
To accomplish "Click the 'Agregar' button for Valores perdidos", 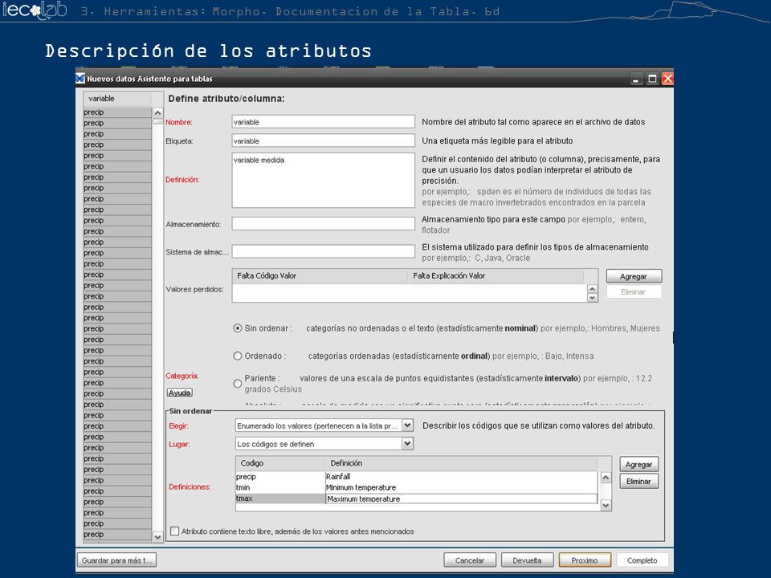I will click(x=634, y=276).
